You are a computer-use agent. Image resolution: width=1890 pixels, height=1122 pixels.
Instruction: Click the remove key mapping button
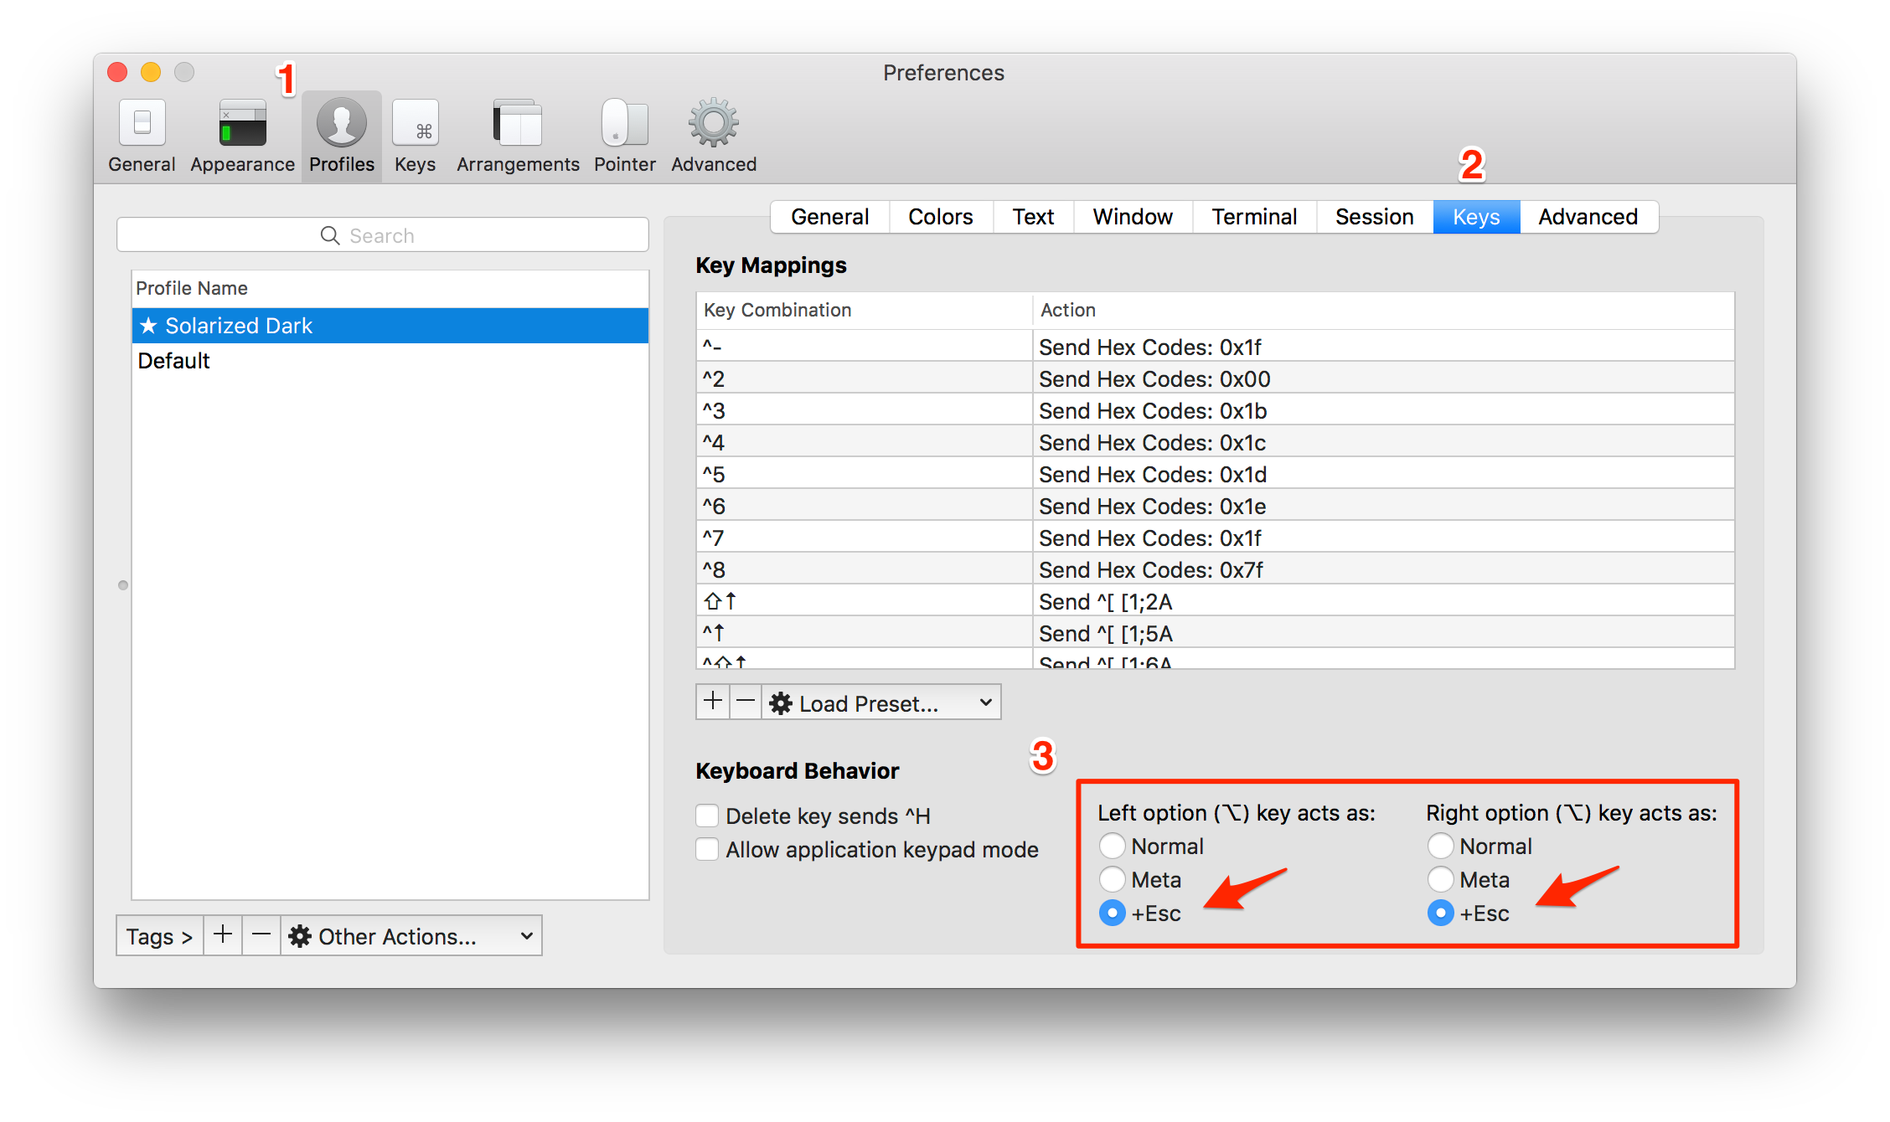(742, 703)
